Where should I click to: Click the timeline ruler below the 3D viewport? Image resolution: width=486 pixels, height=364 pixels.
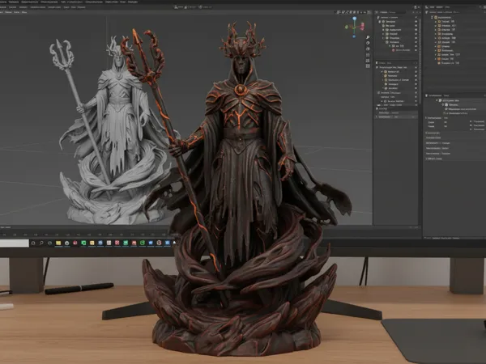pos(87,235)
